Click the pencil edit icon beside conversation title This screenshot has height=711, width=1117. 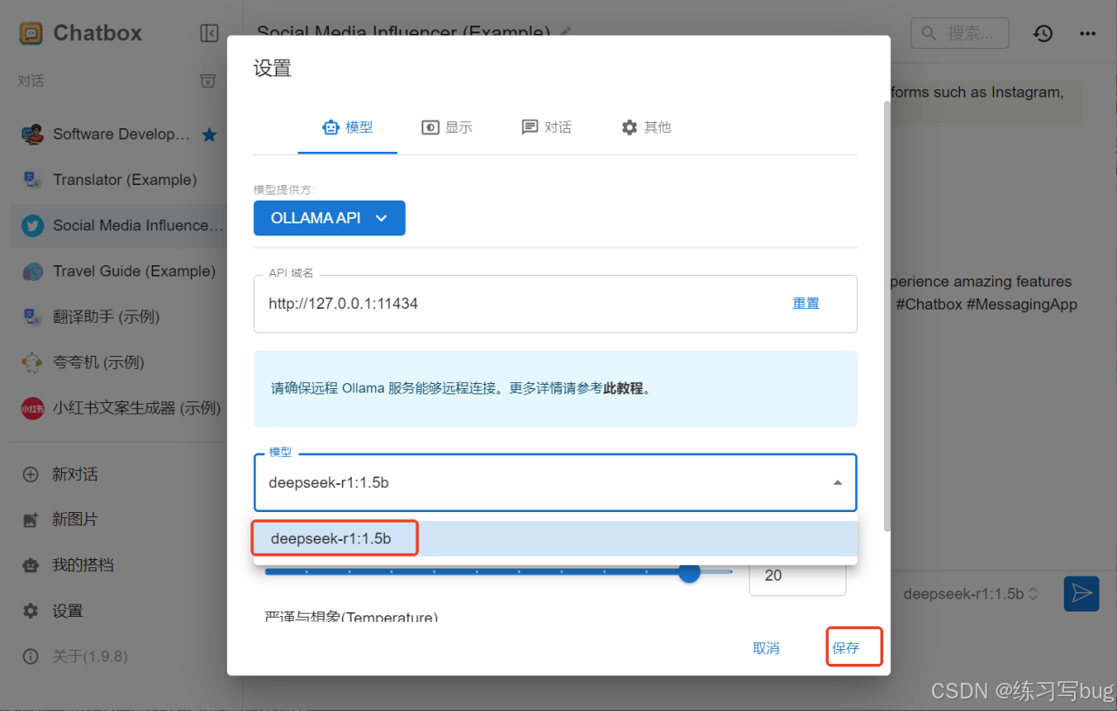[x=565, y=31]
